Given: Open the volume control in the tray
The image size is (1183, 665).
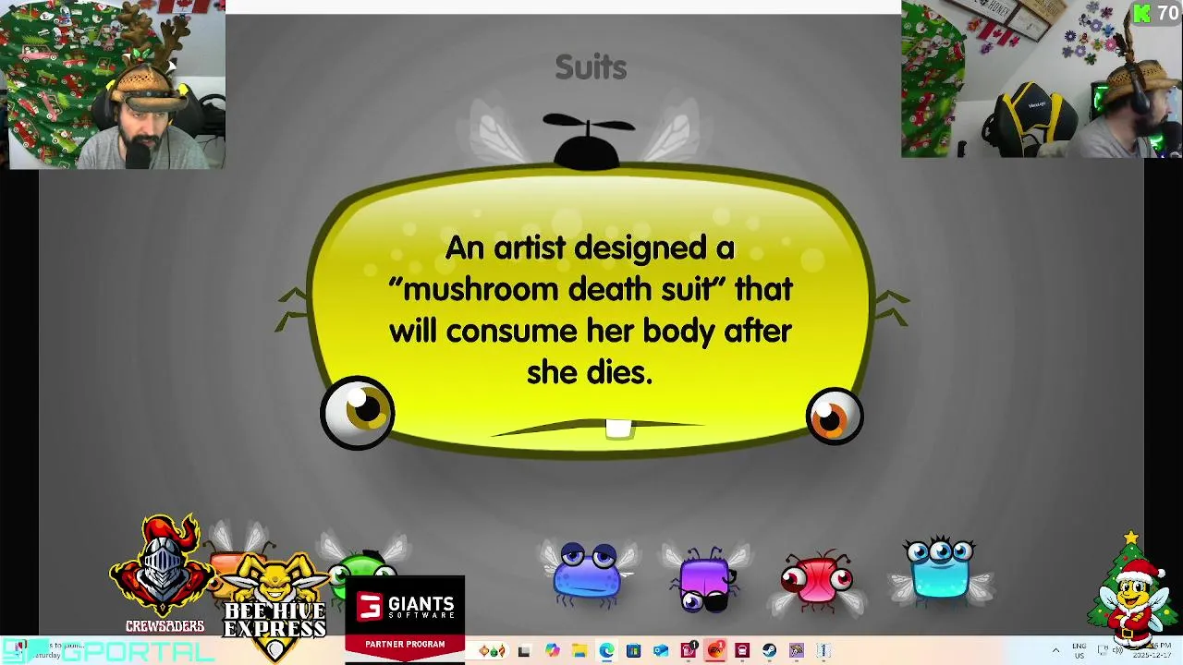Looking at the screenshot, I should click(x=1118, y=650).
